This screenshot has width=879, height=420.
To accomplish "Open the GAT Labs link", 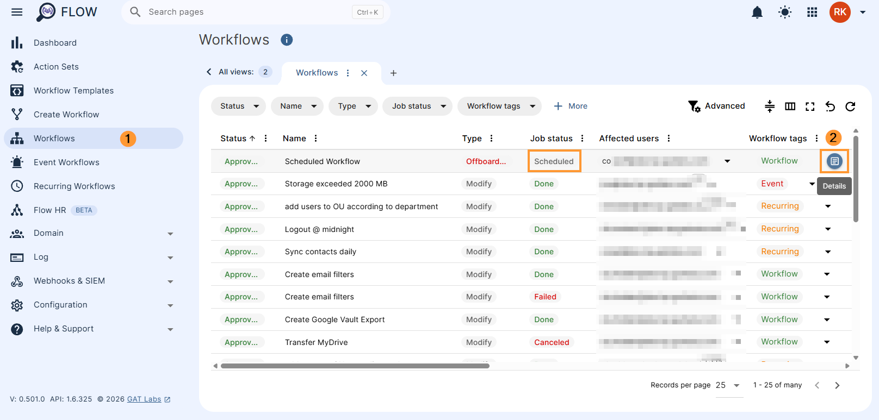I will 148,399.
